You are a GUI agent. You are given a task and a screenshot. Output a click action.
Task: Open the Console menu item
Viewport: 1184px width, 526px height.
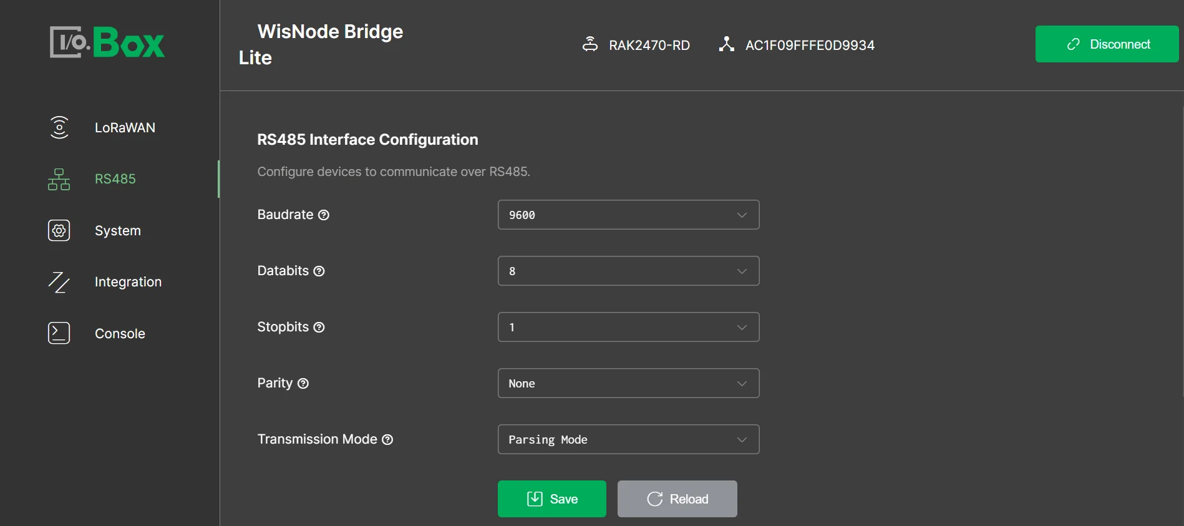point(120,333)
